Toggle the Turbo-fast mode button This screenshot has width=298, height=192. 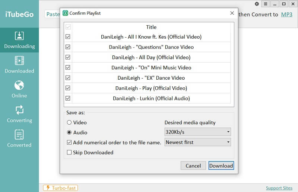[60, 188]
